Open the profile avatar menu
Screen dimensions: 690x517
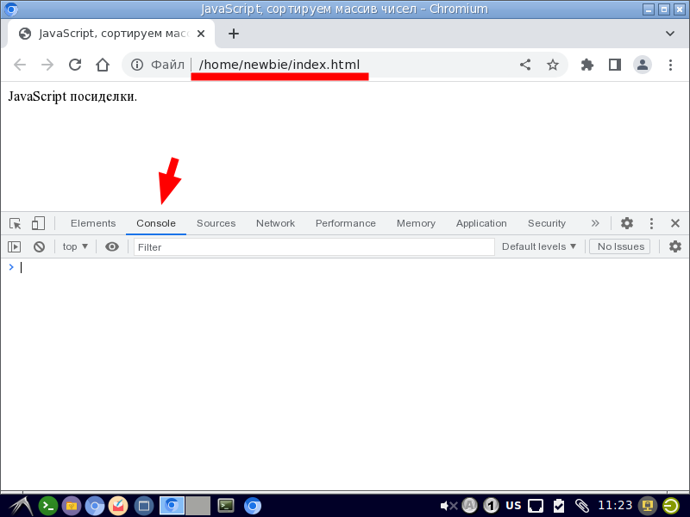(643, 65)
